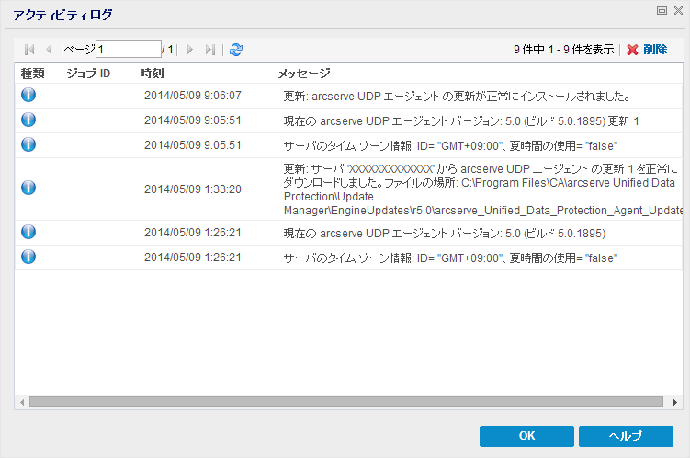Click the 削除 delete link
This screenshot has height=458, width=690.
(x=655, y=50)
